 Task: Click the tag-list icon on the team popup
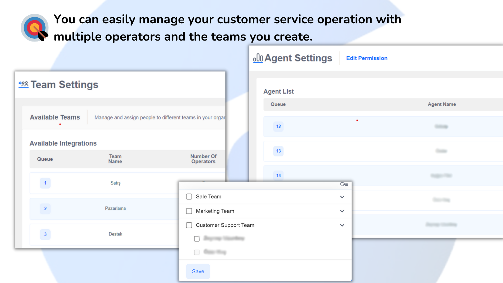coord(344,185)
